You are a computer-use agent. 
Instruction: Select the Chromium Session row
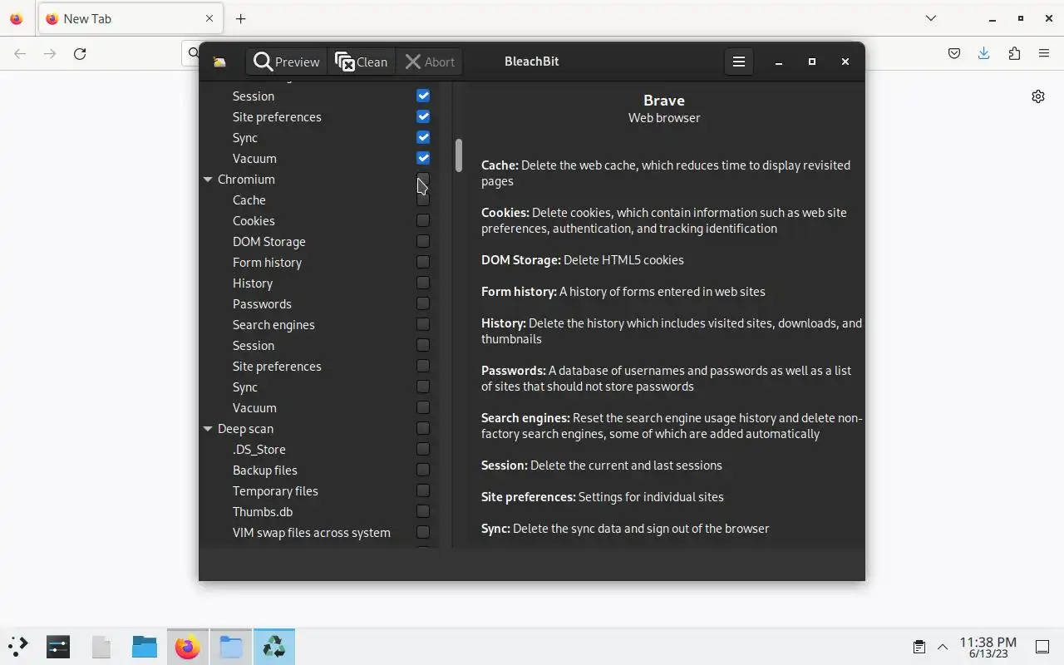tap(319, 345)
